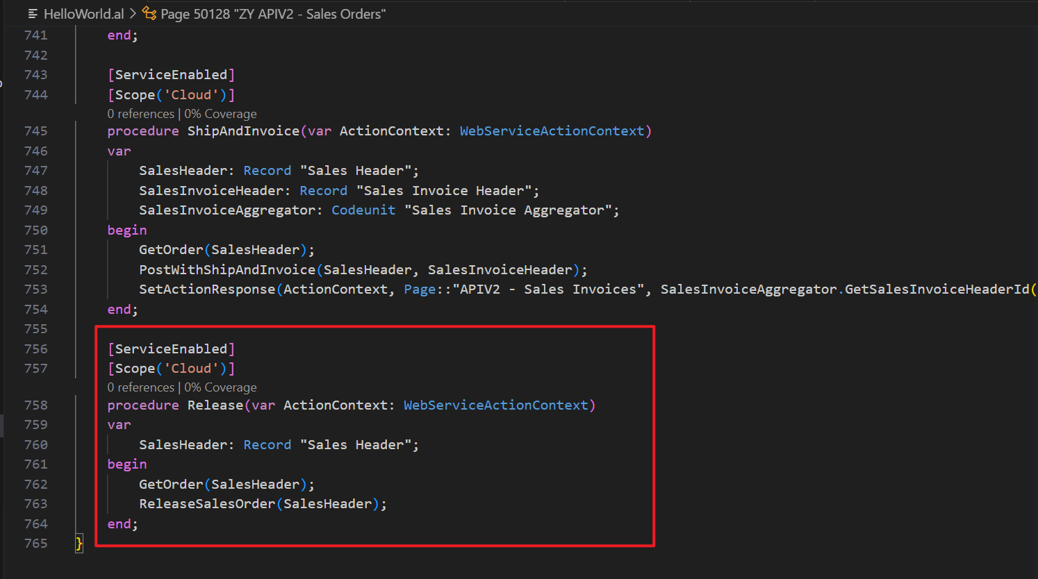This screenshot has height=579, width=1038.
Task: Click the ReleaseSalesOrder call on line 763
Action: coord(207,504)
